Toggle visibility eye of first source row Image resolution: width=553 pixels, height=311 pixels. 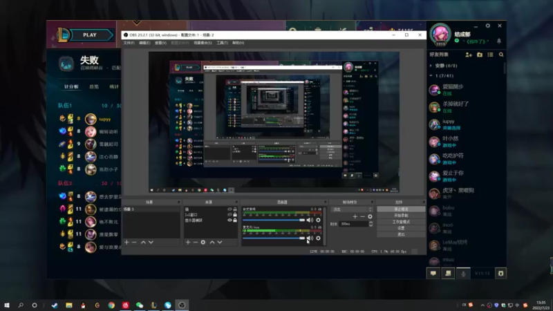pos(229,209)
